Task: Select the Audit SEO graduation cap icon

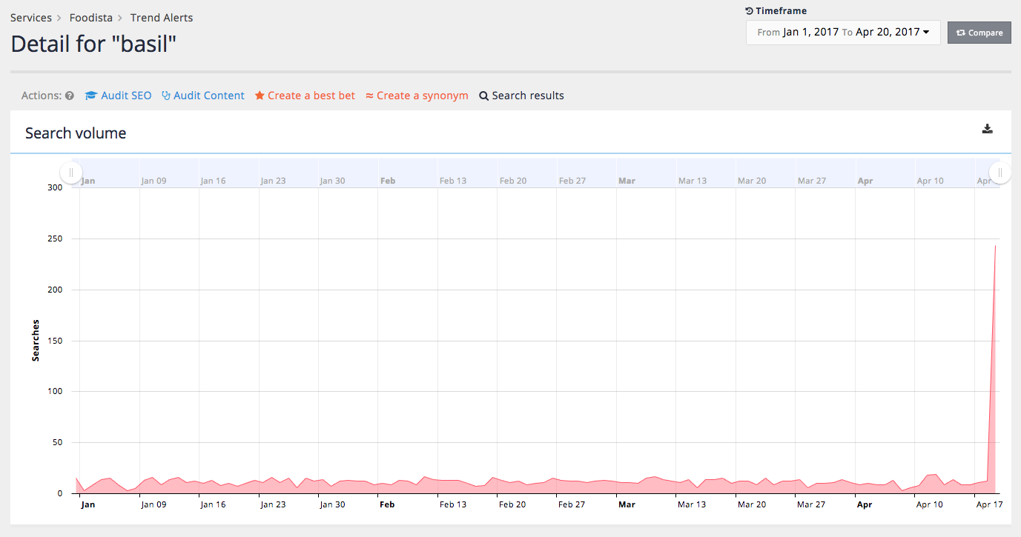Action: click(90, 95)
